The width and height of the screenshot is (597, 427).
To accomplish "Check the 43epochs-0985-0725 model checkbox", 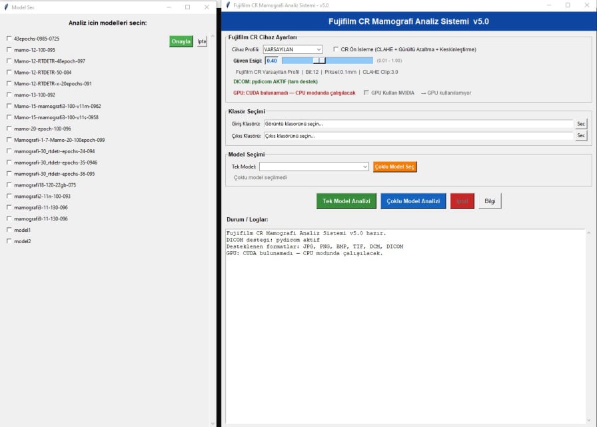I will pyautogui.click(x=9, y=39).
